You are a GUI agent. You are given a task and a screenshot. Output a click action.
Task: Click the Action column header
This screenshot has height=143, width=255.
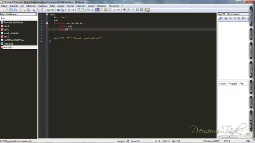222,84
